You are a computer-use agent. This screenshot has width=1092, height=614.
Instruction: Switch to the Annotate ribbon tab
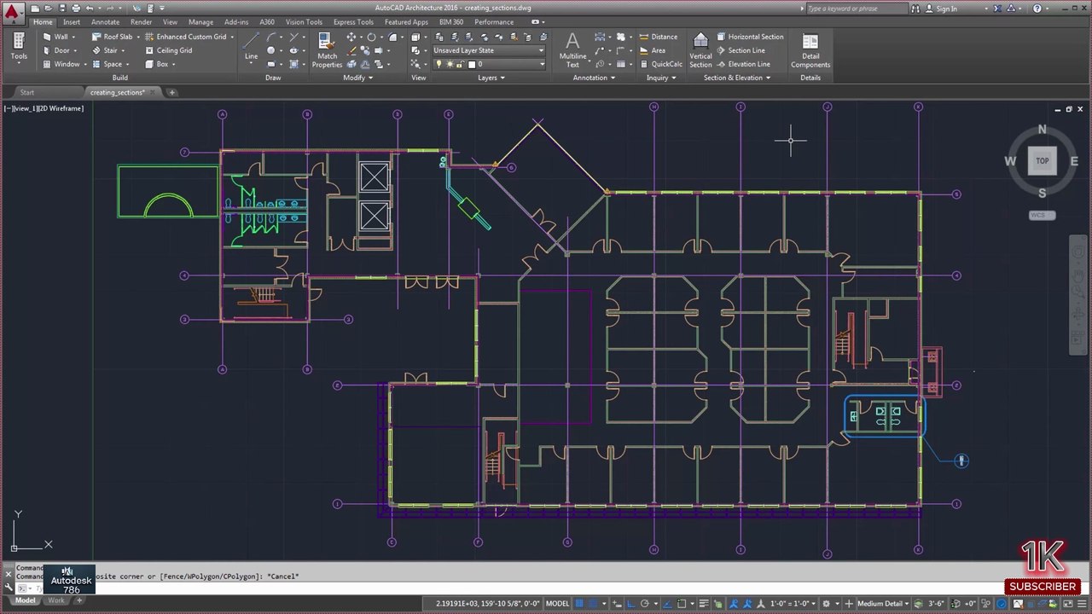[105, 21]
